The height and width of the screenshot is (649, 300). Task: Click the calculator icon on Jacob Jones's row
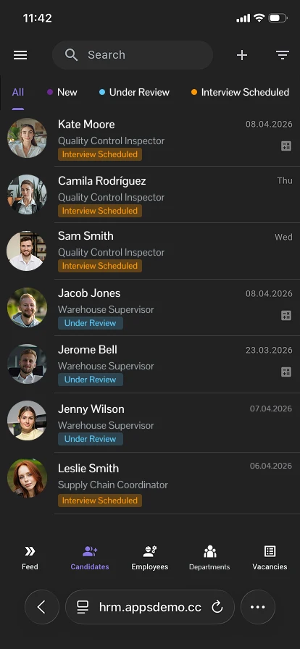pos(286,316)
